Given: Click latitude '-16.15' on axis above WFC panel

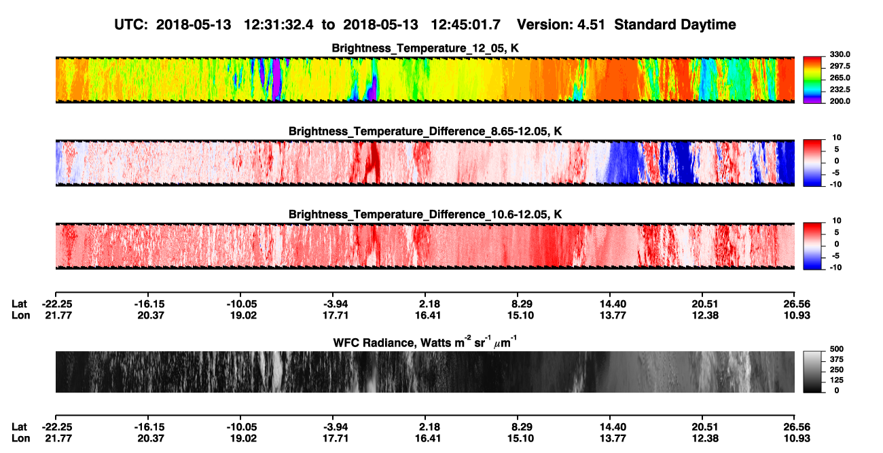Looking at the screenshot, I should [x=149, y=304].
